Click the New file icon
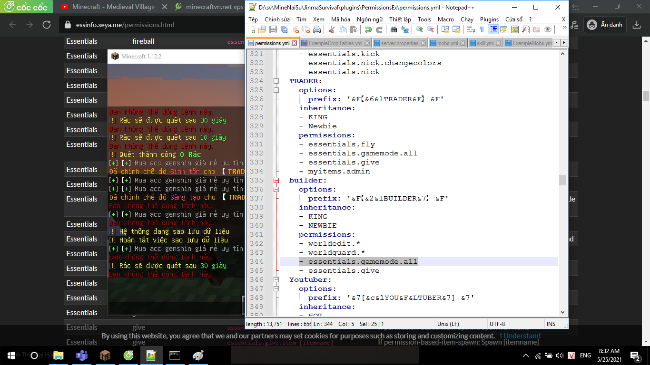The height and width of the screenshot is (365, 650). pyautogui.click(x=252, y=29)
